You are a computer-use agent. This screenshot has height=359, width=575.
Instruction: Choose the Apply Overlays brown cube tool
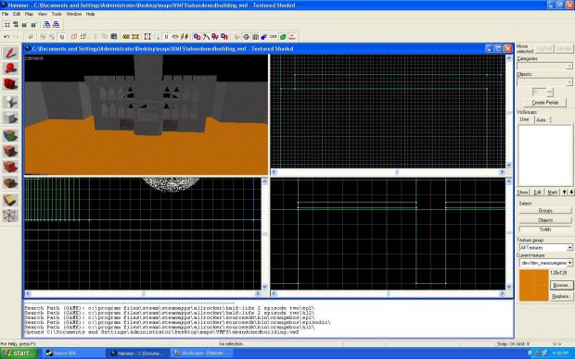point(10,183)
